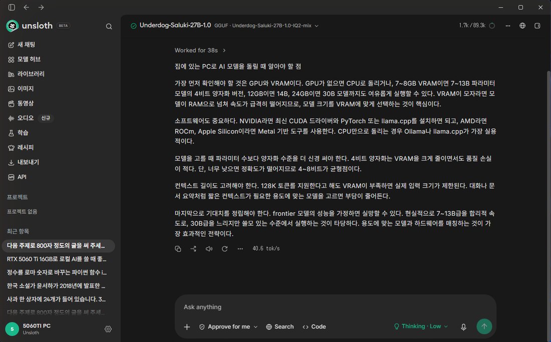
Task: Open the Thinking · Low dropdown
Action: [x=421, y=326]
